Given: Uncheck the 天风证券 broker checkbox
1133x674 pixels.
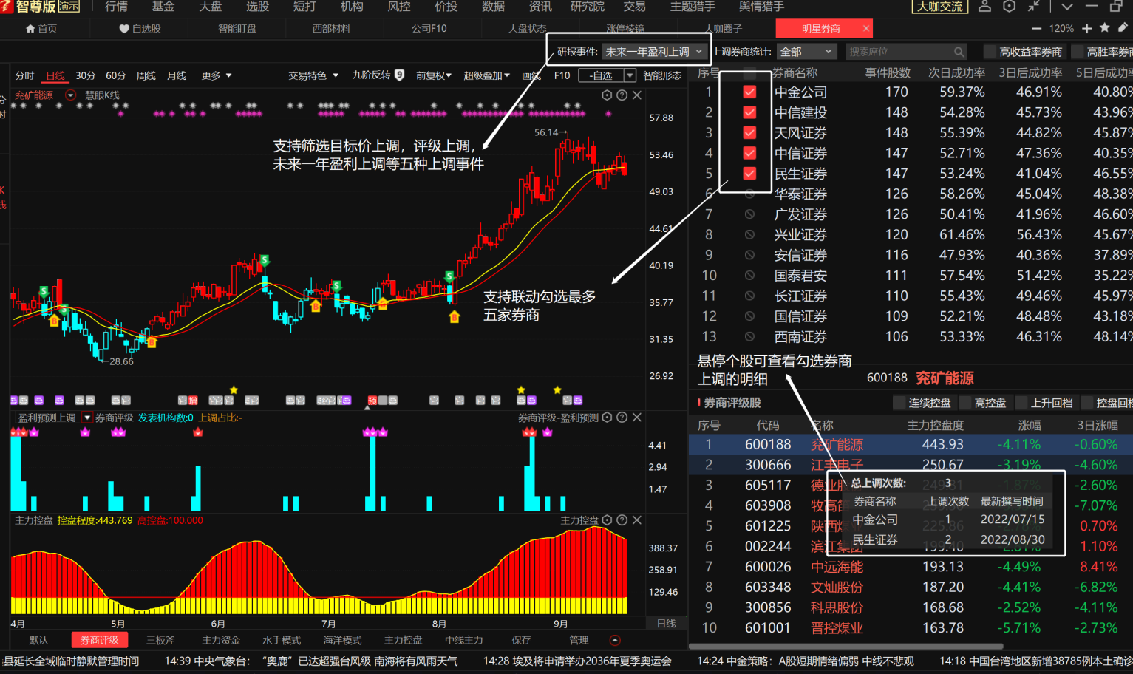Looking at the screenshot, I should [x=749, y=133].
